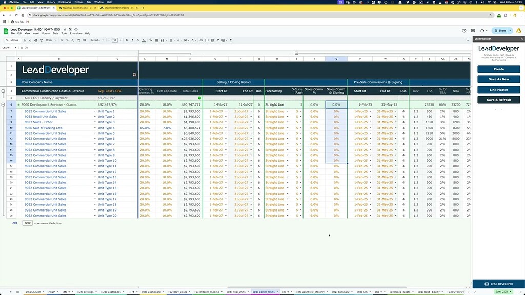Apply strikethrough formatting
This screenshot has width=525, height=295.
(137, 40)
